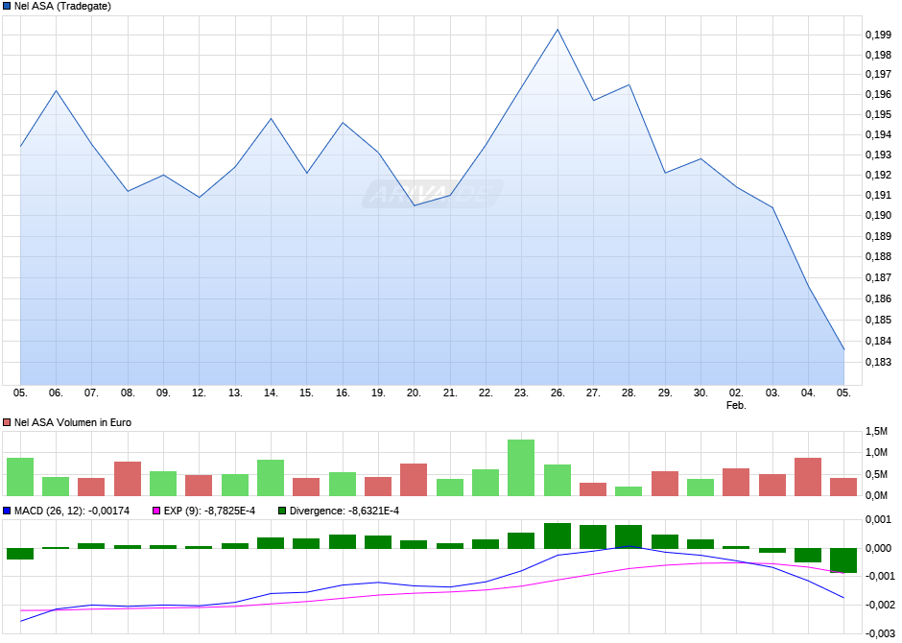Click the last negative divergence bar
This screenshot has width=902, height=643.
(843, 560)
